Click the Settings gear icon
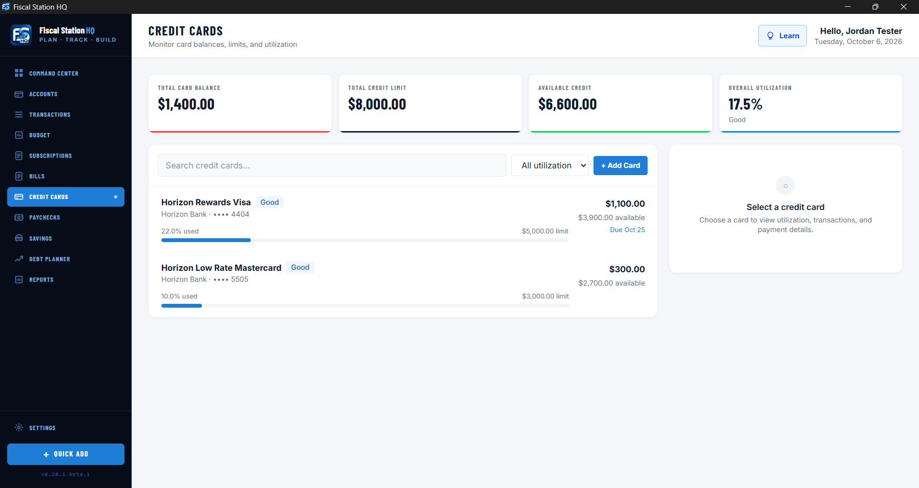 tap(19, 428)
